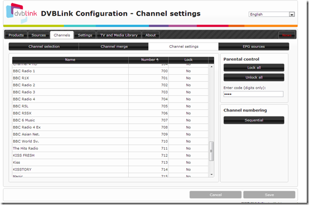Edit channel number 713
The height and width of the screenshot is (205, 309).
(x=165, y=163)
